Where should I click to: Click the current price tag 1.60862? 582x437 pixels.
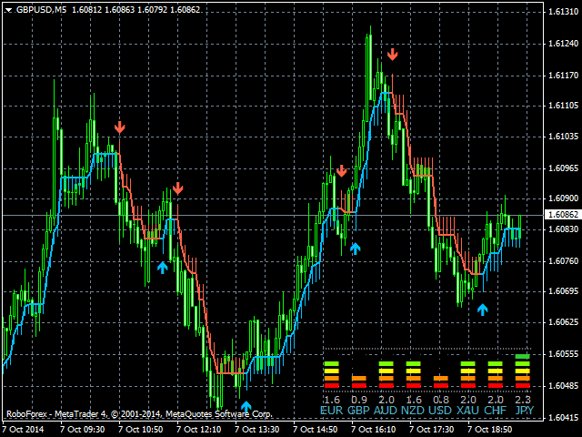click(562, 215)
